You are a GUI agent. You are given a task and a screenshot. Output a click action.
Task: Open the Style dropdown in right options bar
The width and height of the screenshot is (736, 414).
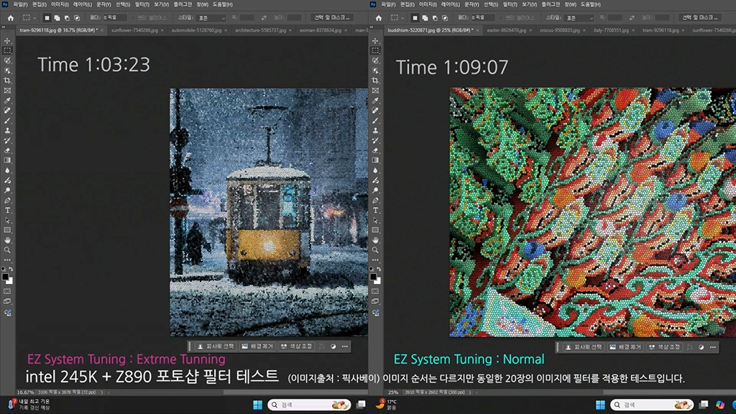pos(579,18)
